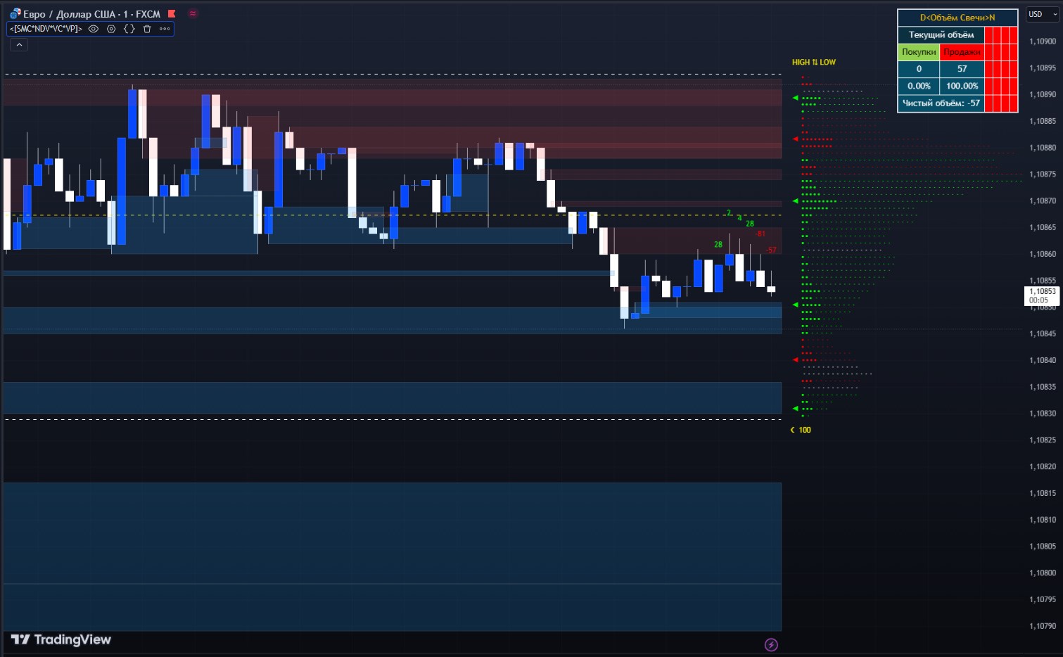
Task: Click the EUR/USD currency pair flag icon
Action: pyautogui.click(x=15, y=13)
